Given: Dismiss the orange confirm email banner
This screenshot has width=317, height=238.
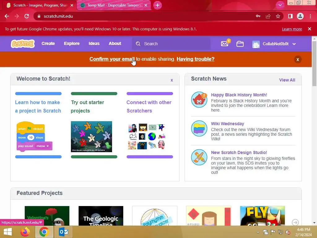Looking at the screenshot, I should click(297, 59).
